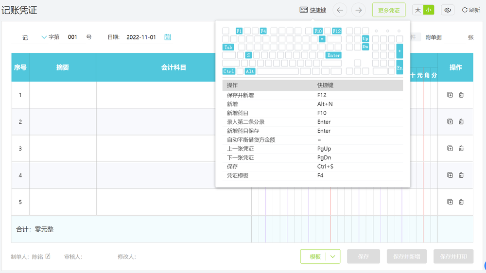Viewport: 486px width, 273px height.
Task: Click the copy-row icon in row 3
Action: click(450, 149)
